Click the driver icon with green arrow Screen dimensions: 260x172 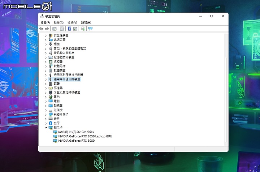pos(83,29)
